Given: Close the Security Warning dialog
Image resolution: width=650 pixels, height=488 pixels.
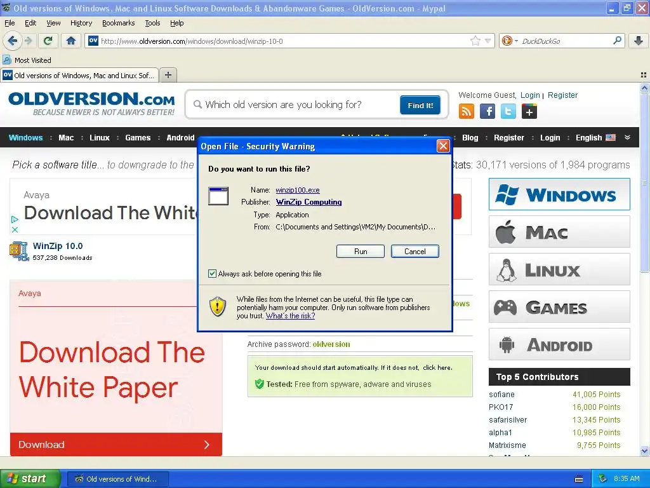Looking at the screenshot, I should 443,146.
